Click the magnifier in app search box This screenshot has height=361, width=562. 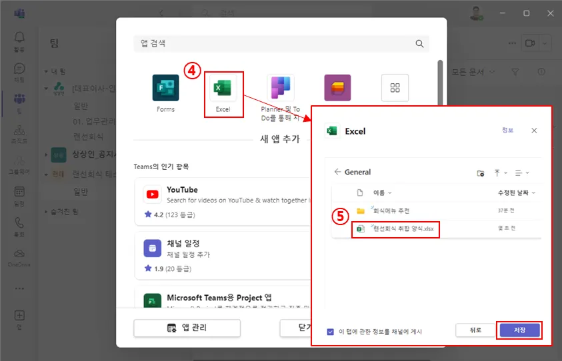coord(419,44)
